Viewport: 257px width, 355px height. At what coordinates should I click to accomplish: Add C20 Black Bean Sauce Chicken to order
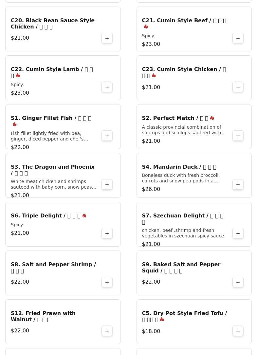[x=107, y=38]
